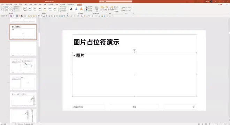Screen dimensions: 230x125
Task: Open the Text Effects dropdown
Action: tap(89, 11)
